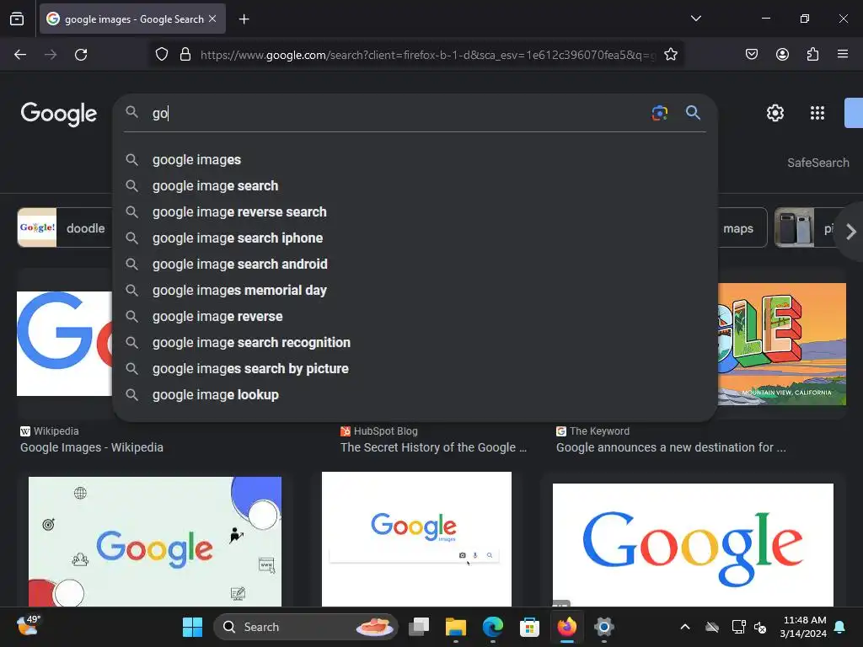Open the Mountain View California doodle image
Viewport: 863px width, 647px height.
click(781, 344)
